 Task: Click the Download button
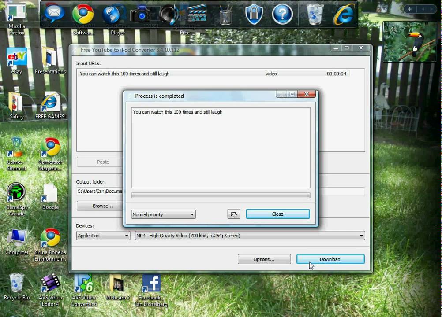tap(330, 259)
